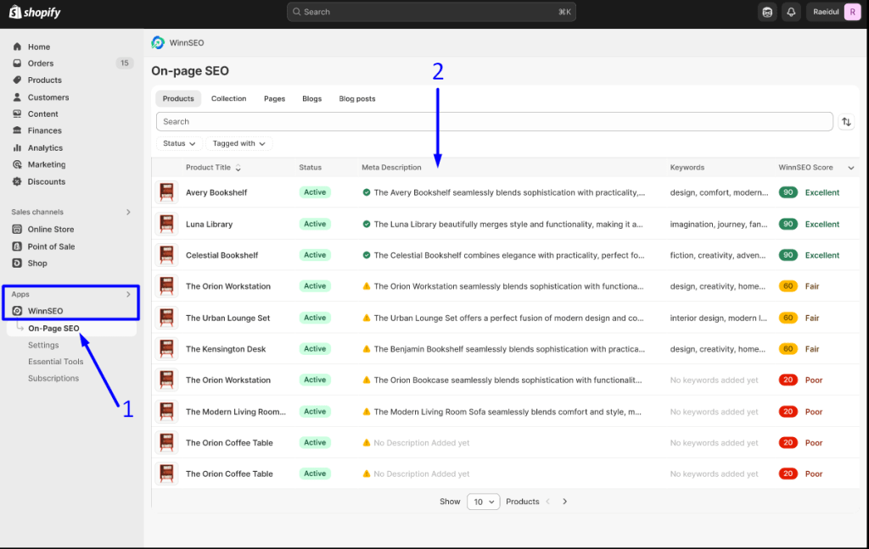
Task: Go to the next page of products
Action: [x=564, y=502]
